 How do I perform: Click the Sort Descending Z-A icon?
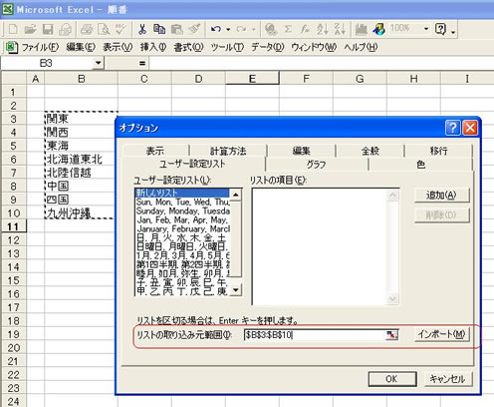[x=340, y=30]
